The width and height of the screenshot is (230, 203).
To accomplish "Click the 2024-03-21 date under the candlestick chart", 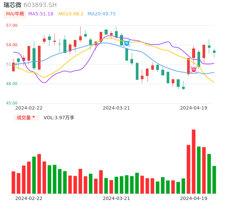I will [x=116, y=108].
